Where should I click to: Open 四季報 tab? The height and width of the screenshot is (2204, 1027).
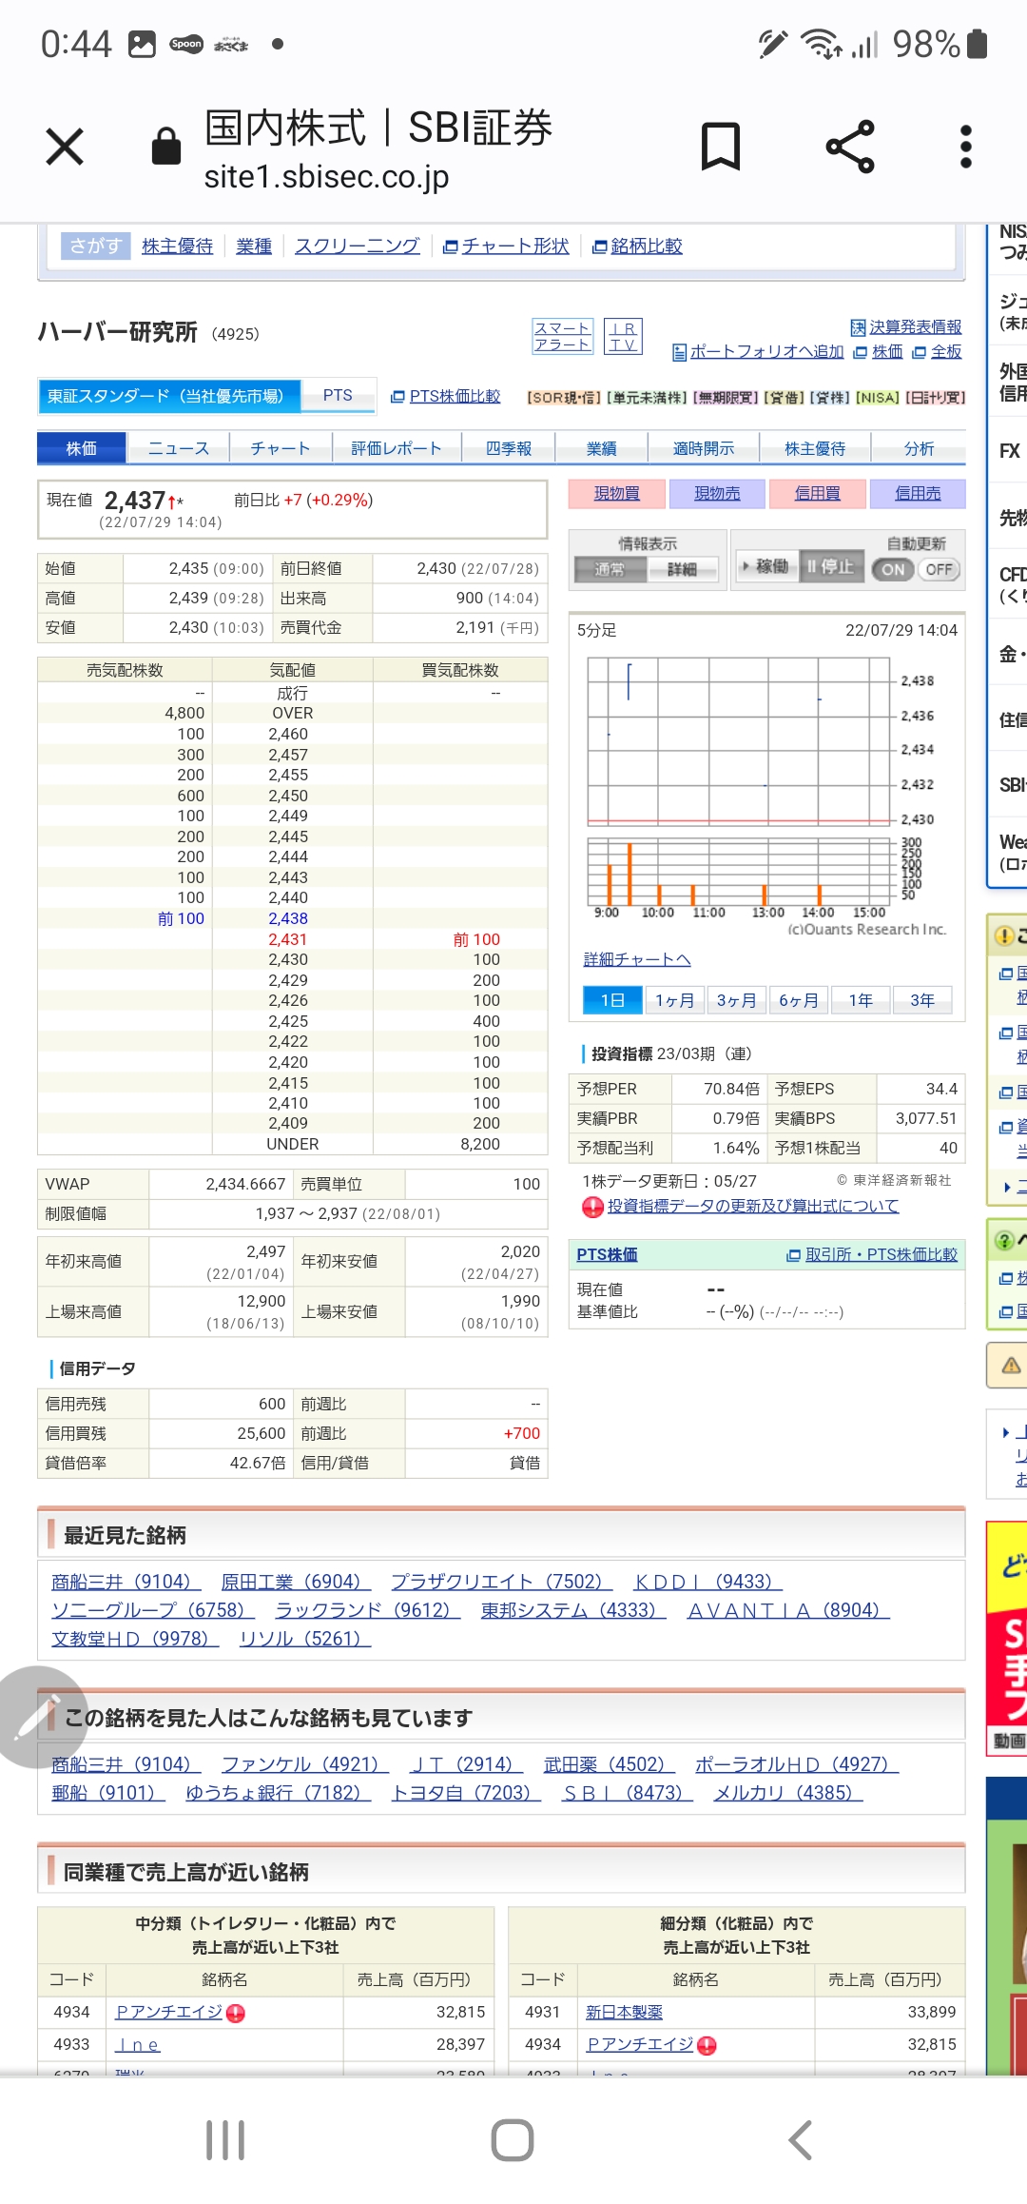[509, 448]
